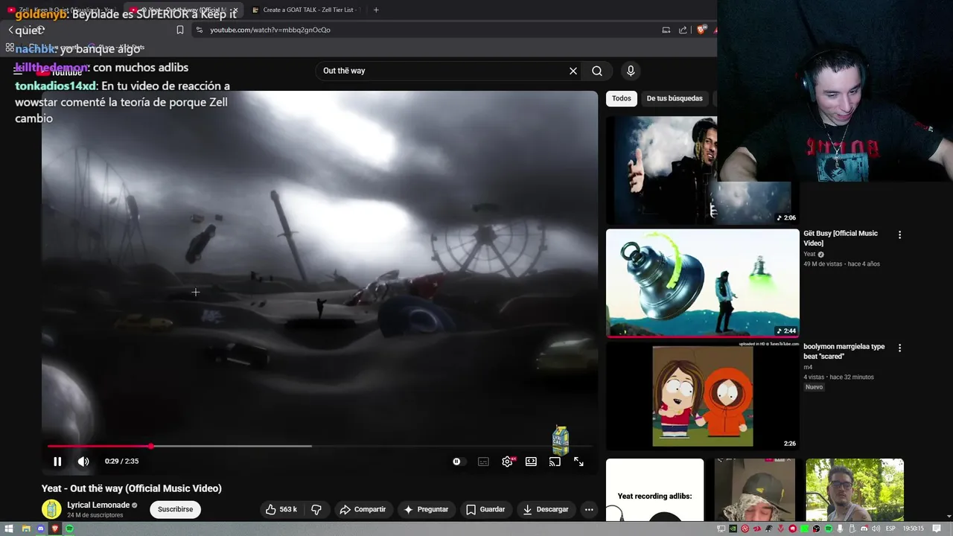Clear the search box text
This screenshot has width=953, height=536.
[x=573, y=71]
